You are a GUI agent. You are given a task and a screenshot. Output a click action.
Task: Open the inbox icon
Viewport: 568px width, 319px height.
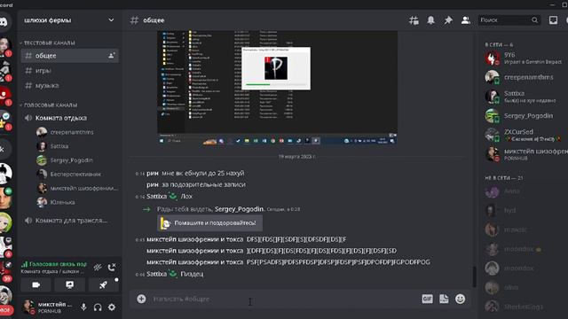tap(553, 20)
